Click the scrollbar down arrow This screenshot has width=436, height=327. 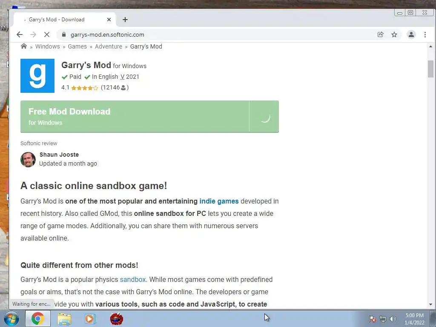click(x=431, y=304)
